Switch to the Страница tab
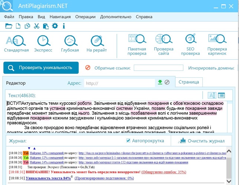The width and height of the screenshot is (239, 185). (x=189, y=82)
